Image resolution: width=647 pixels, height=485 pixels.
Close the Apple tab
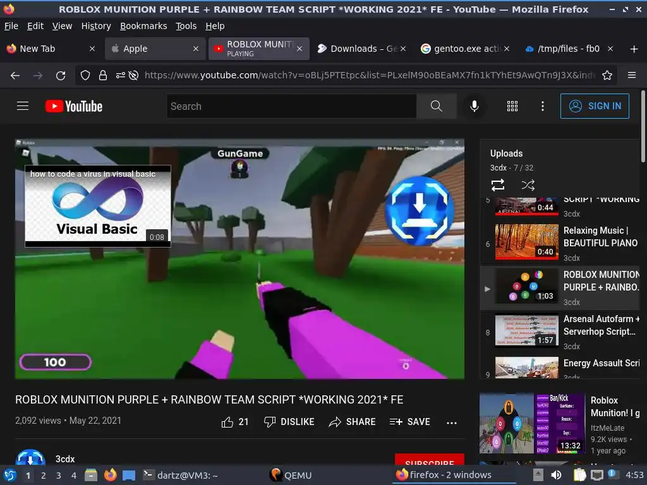(x=196, y=49)
